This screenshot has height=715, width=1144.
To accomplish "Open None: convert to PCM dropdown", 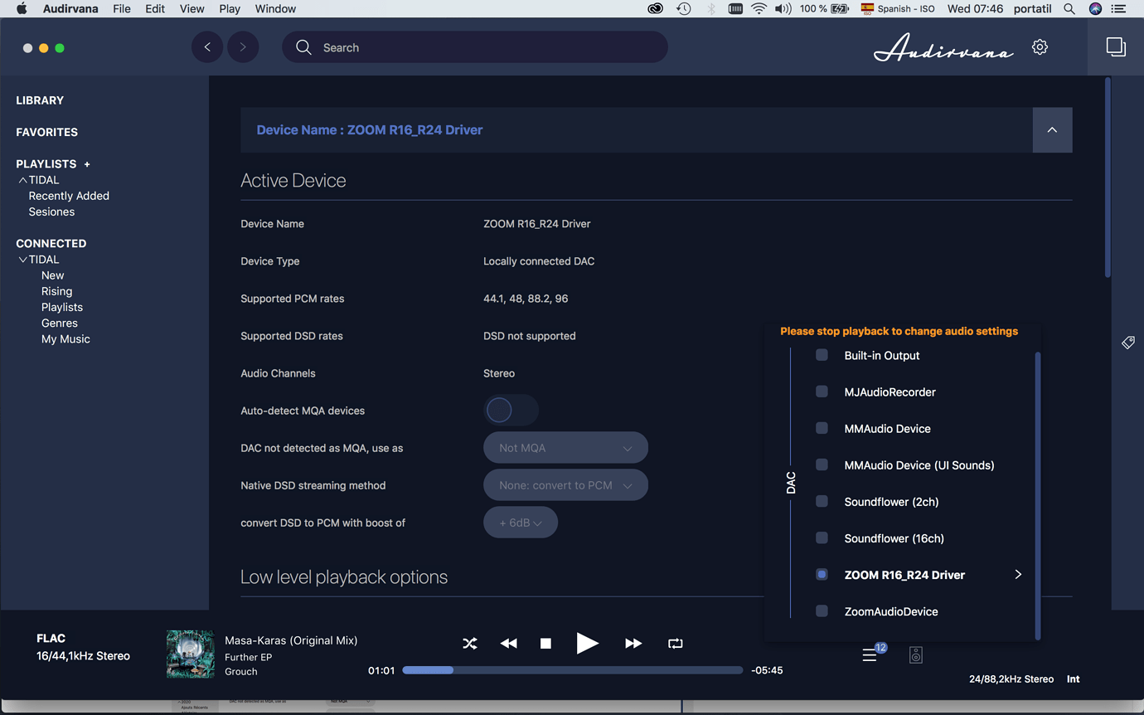I will pyautogui.click(x=565, y=485).
